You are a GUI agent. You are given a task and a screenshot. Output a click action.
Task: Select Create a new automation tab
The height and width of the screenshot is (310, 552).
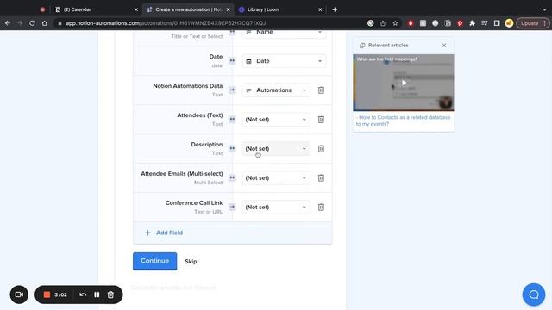(188, 9)
